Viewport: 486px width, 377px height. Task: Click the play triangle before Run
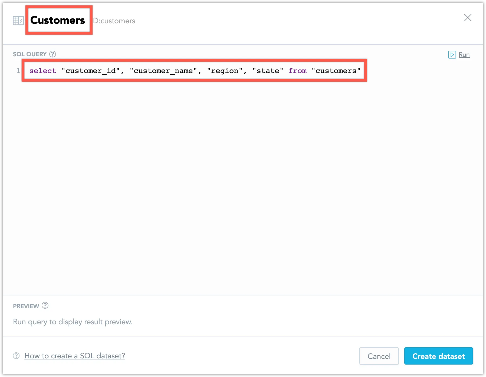click(x=452, y=55)
